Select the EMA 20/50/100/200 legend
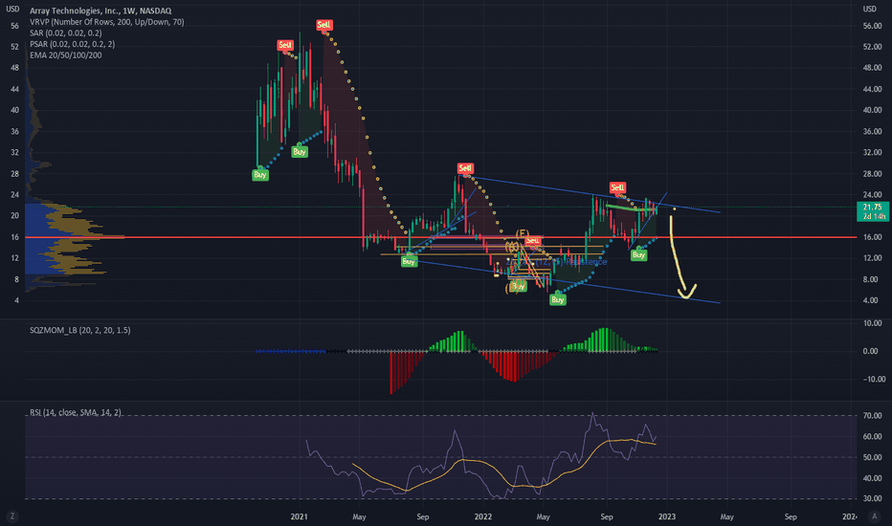The height and width of the screenshot is (526, 892). click(x=66, y=55)
